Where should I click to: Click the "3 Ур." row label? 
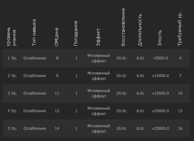[x=12, y=93]
